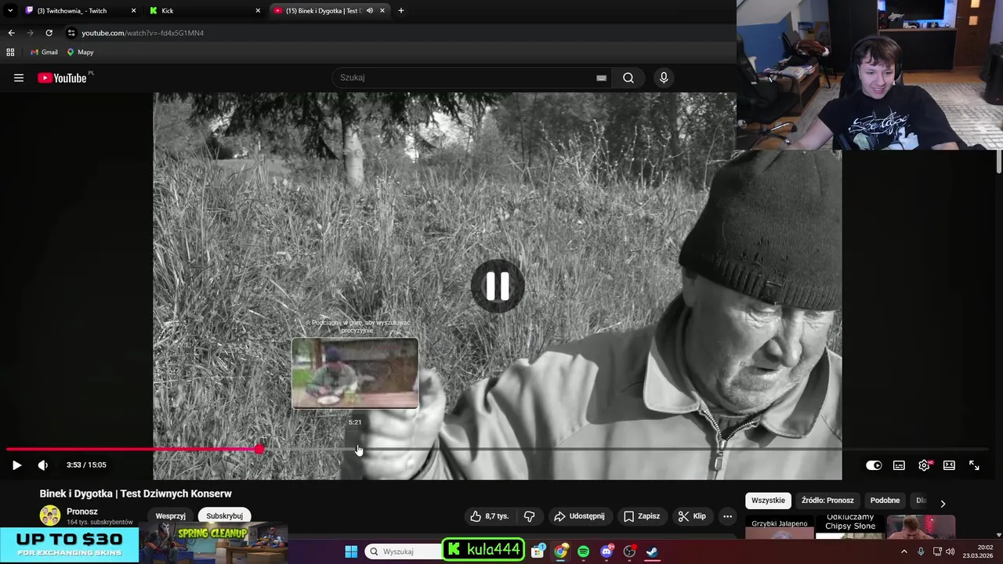Go back in the browser
Image resolution: width=1003 pixels, height=564 pixels.
click(11, 33)
